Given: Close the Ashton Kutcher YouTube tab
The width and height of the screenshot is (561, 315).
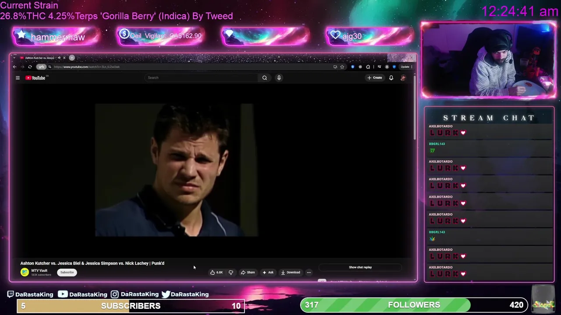Looking at the screenshot, I should [x=64, y=58].
